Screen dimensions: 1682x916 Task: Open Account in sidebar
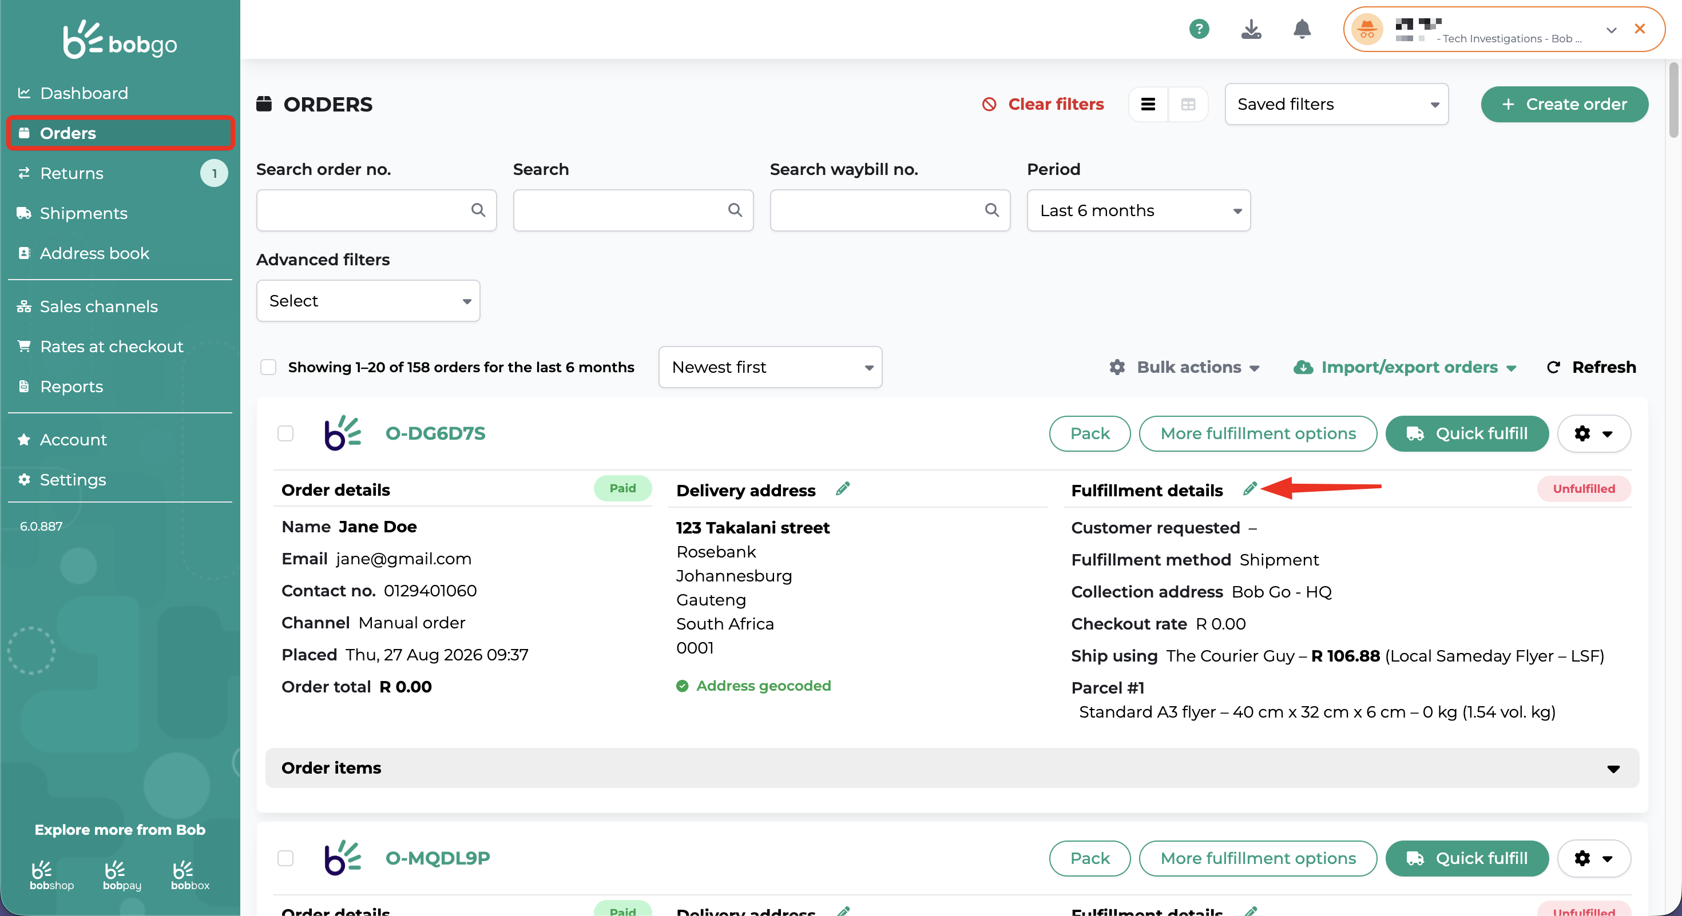pos(120,440)
